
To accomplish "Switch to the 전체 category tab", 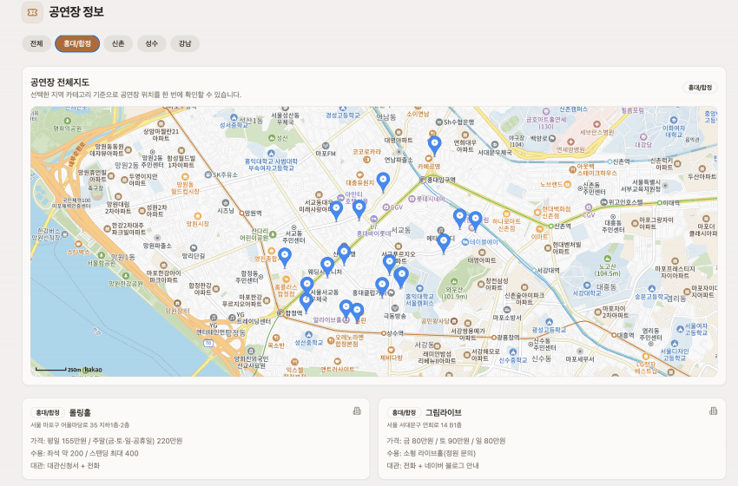I will tap(36, 43).
